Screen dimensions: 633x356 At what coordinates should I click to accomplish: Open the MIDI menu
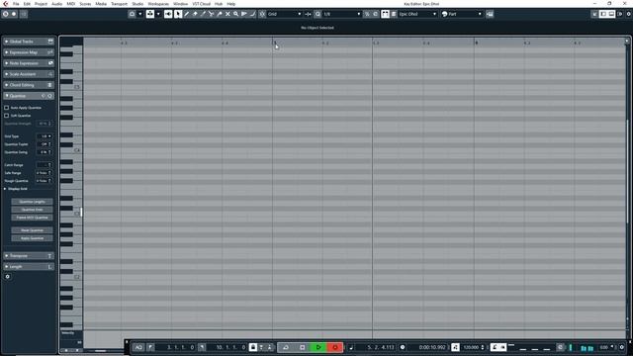(x=70, y=4)
